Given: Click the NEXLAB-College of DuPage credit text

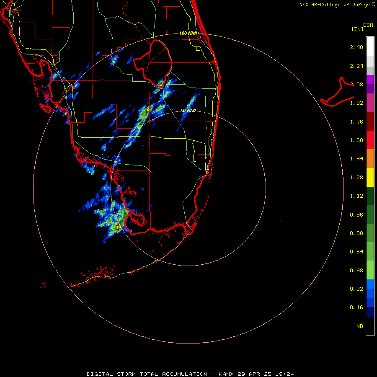Looking at the screenshot, I should coord(337,5).
